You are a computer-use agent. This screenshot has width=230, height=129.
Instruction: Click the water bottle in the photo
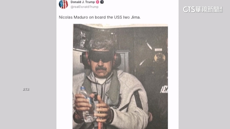tap(87, 104)
